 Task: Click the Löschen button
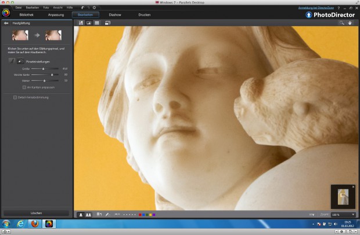click(36, 213)
